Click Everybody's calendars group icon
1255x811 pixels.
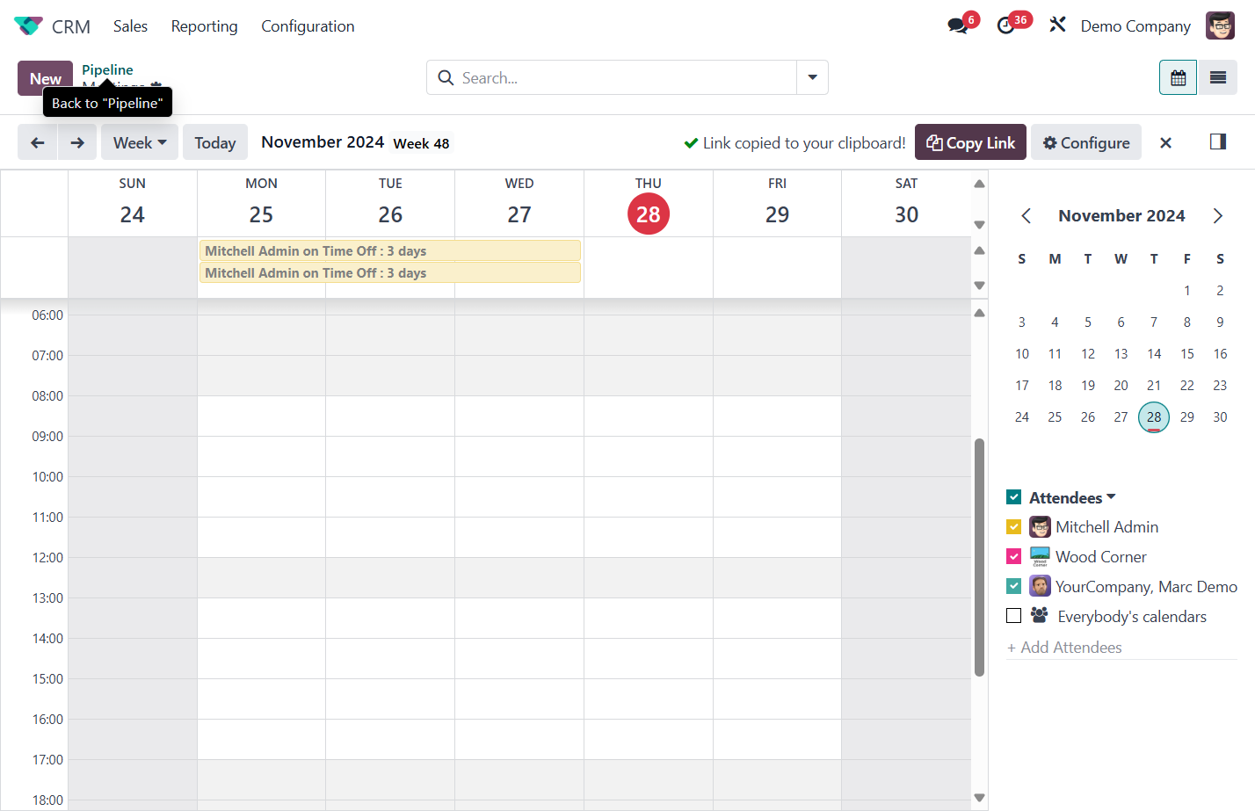point(1039,615)
